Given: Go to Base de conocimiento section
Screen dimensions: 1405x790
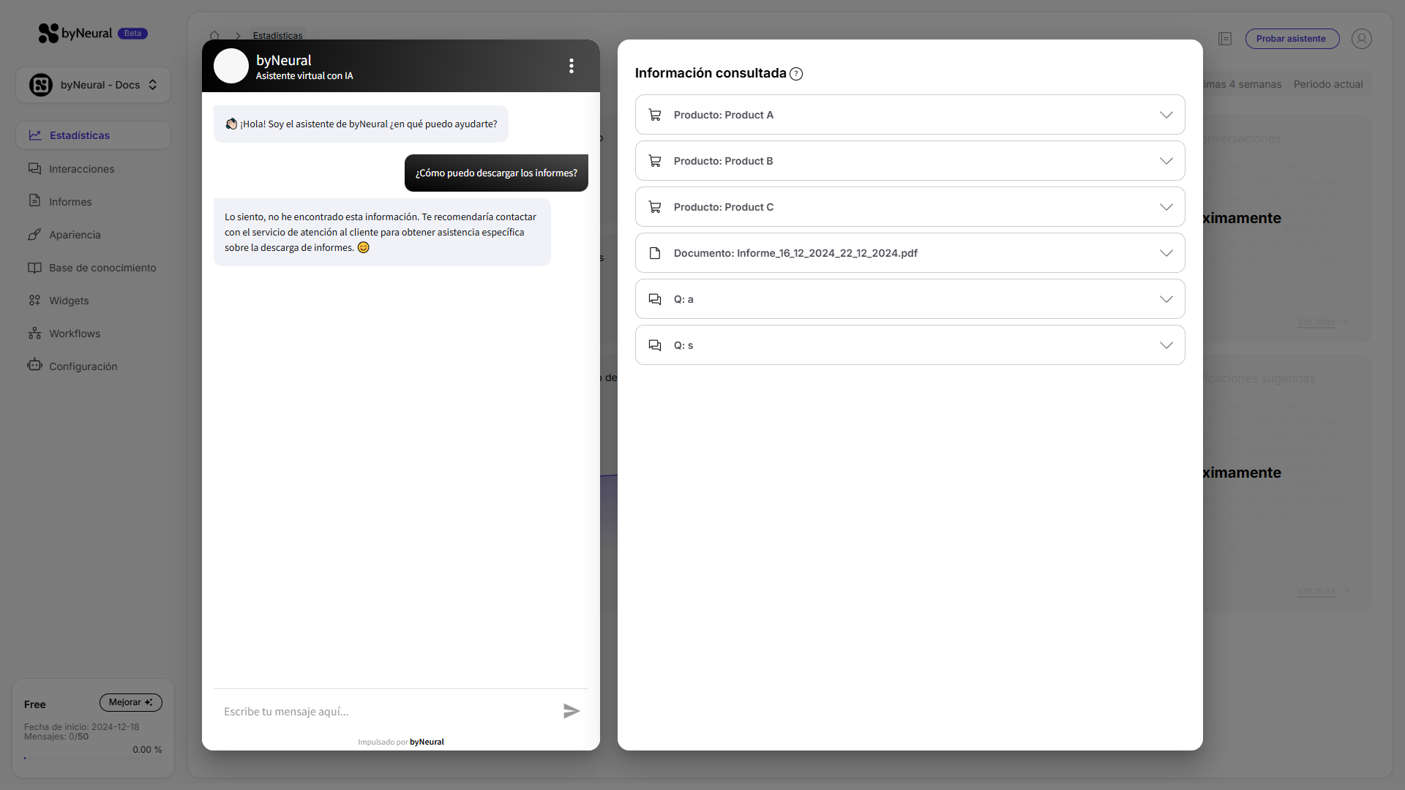Looking at the screenshot, I should click(102, 268).
